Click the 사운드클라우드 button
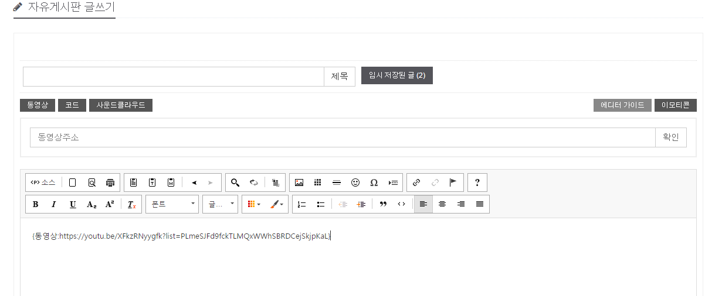Screen dimensions: 705x296 [x=121, y=105]
